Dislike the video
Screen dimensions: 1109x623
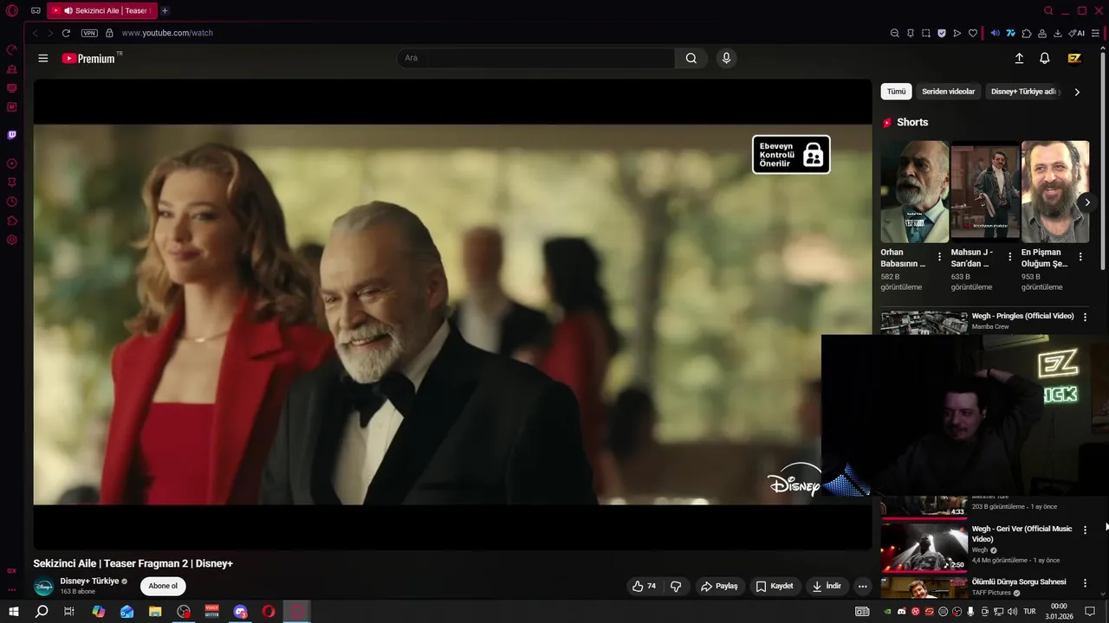(676, 586)
